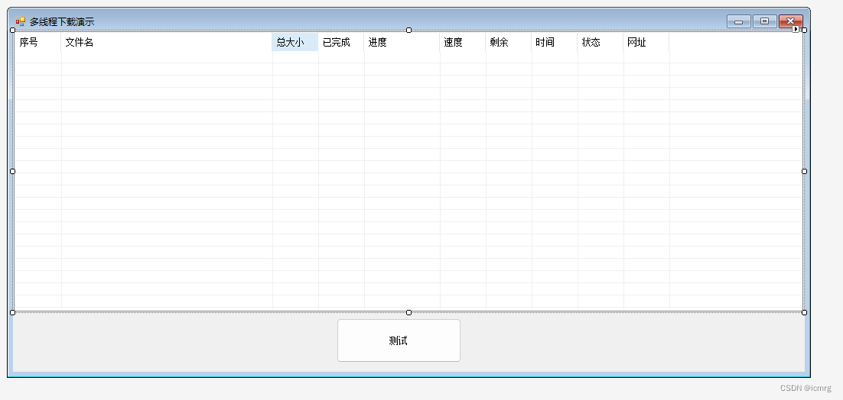Select the 序号 column header

pos(37,42)
